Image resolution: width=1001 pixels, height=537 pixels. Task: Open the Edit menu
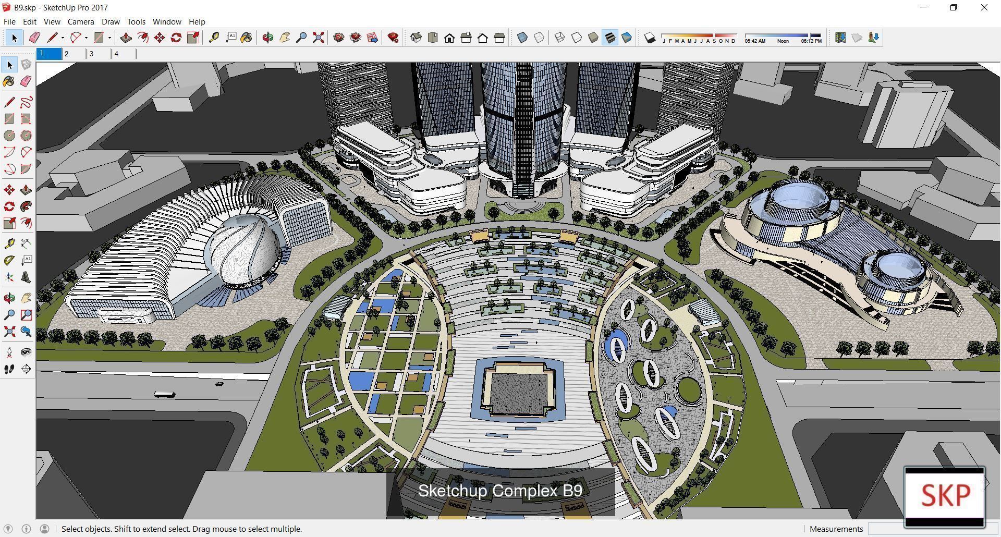pos(30,21)
